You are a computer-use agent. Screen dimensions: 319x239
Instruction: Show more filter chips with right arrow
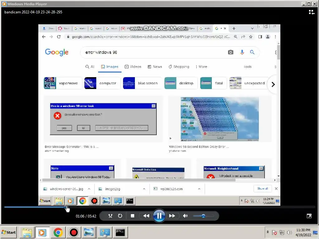pyautogui.click(x=273, y=84)
